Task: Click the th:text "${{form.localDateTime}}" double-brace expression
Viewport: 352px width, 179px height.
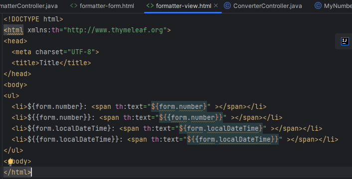Action: 233,140
